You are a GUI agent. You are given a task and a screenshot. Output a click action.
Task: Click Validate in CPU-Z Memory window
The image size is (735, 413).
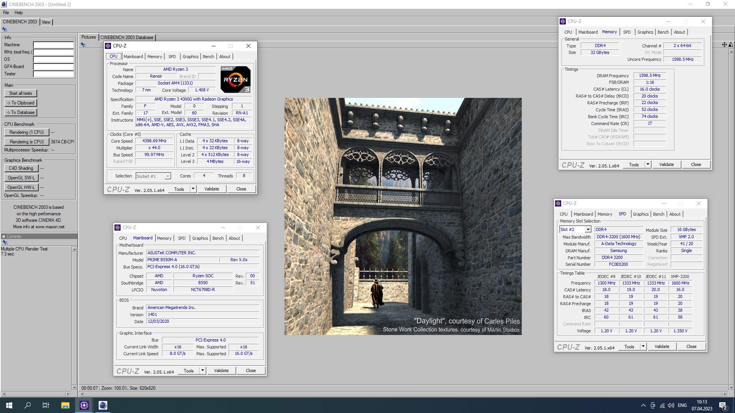coord(666,164)
